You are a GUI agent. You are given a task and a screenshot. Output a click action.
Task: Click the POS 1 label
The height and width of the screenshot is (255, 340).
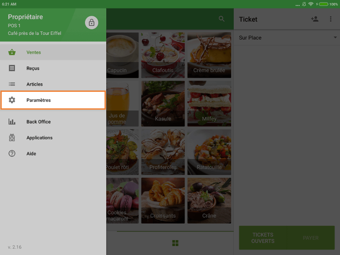[x=14, y=25]
